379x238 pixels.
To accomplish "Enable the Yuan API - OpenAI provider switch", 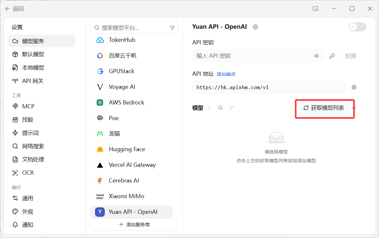I will point(357,27).
